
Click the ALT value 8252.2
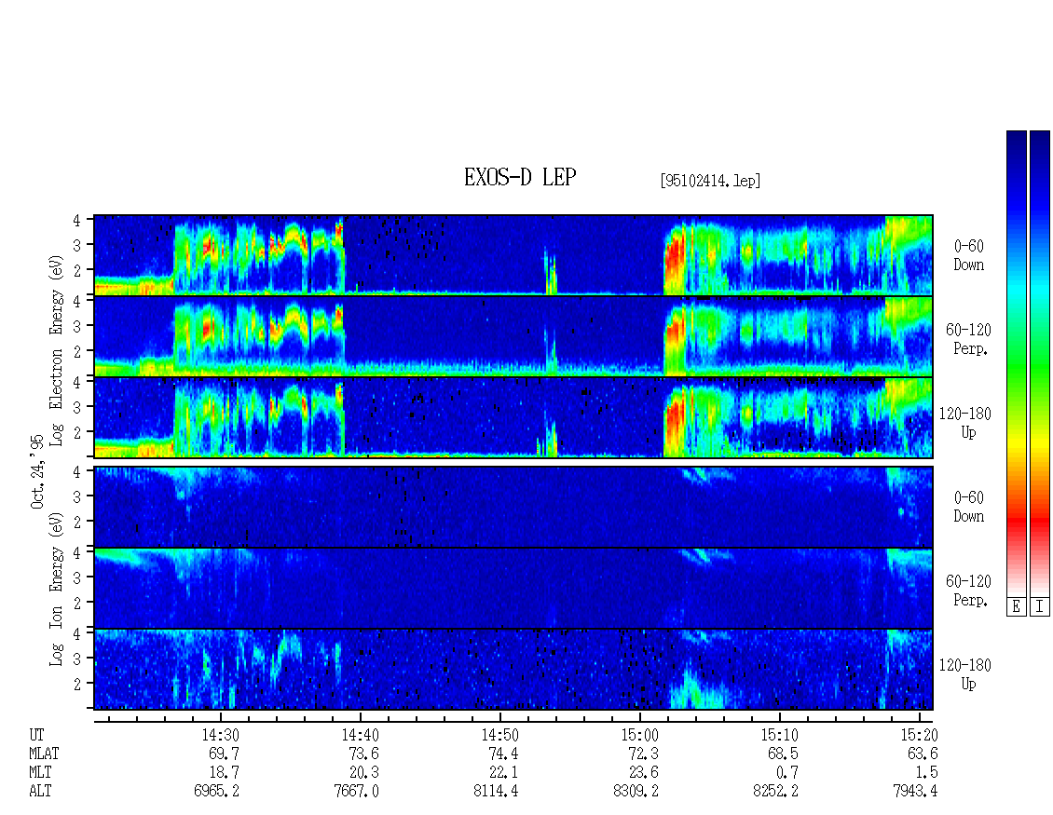pyautogui.click(x=775, y=792)
